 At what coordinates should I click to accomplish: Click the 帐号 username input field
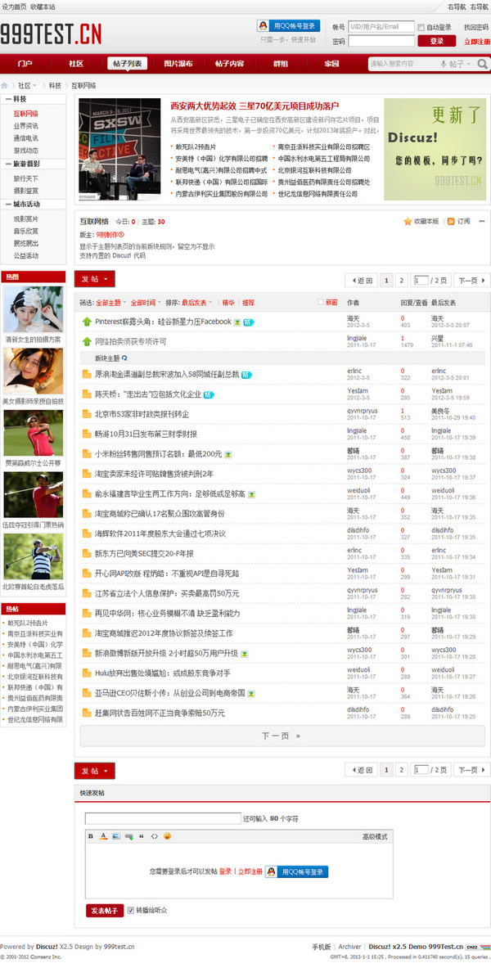pyautogui.click(x=381, y=26)
